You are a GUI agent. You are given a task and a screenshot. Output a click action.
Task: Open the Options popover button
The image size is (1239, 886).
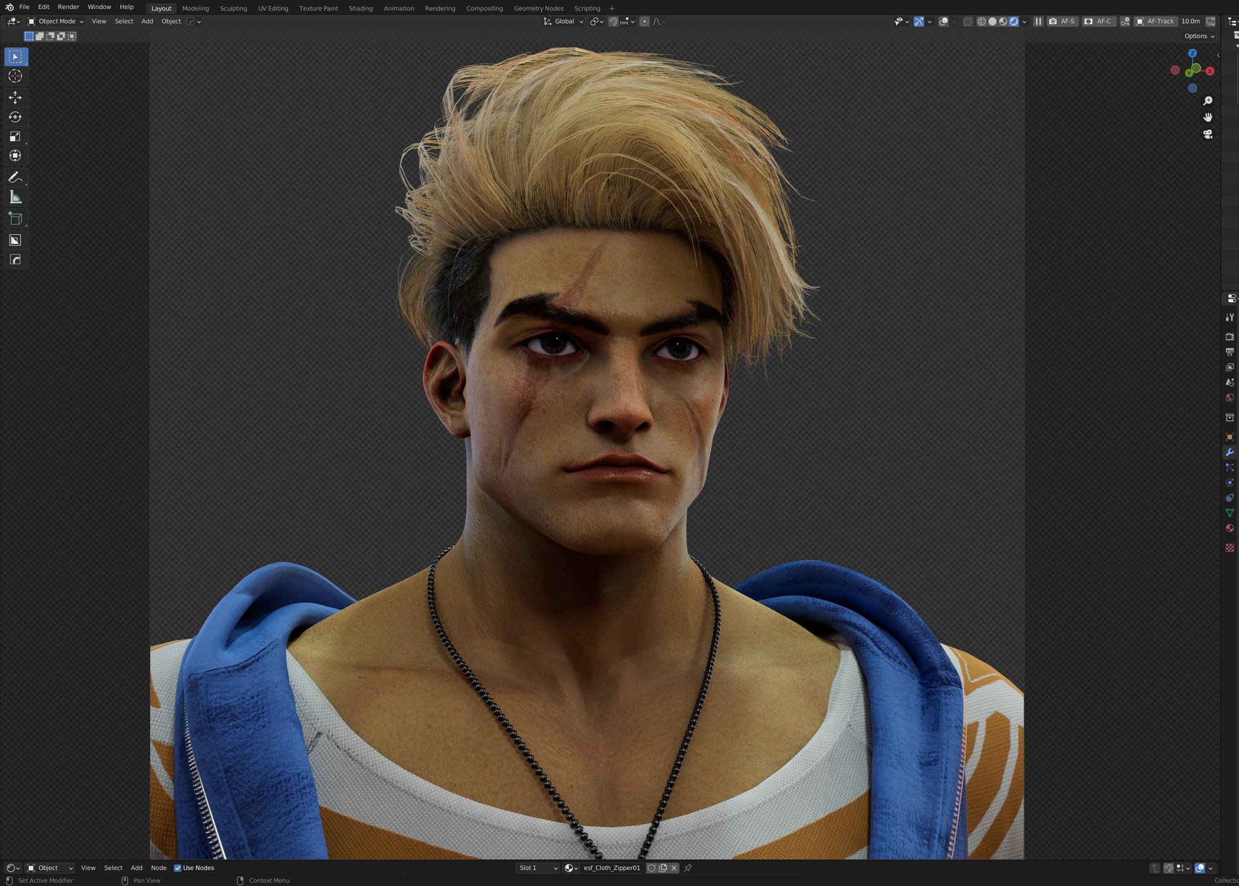point(1199,36)
